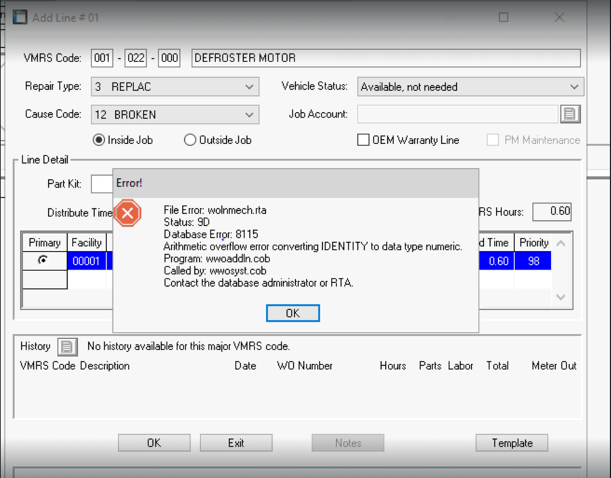Click the Job Account text field
Screen dimensions: 611x478
tap(456, 114)
